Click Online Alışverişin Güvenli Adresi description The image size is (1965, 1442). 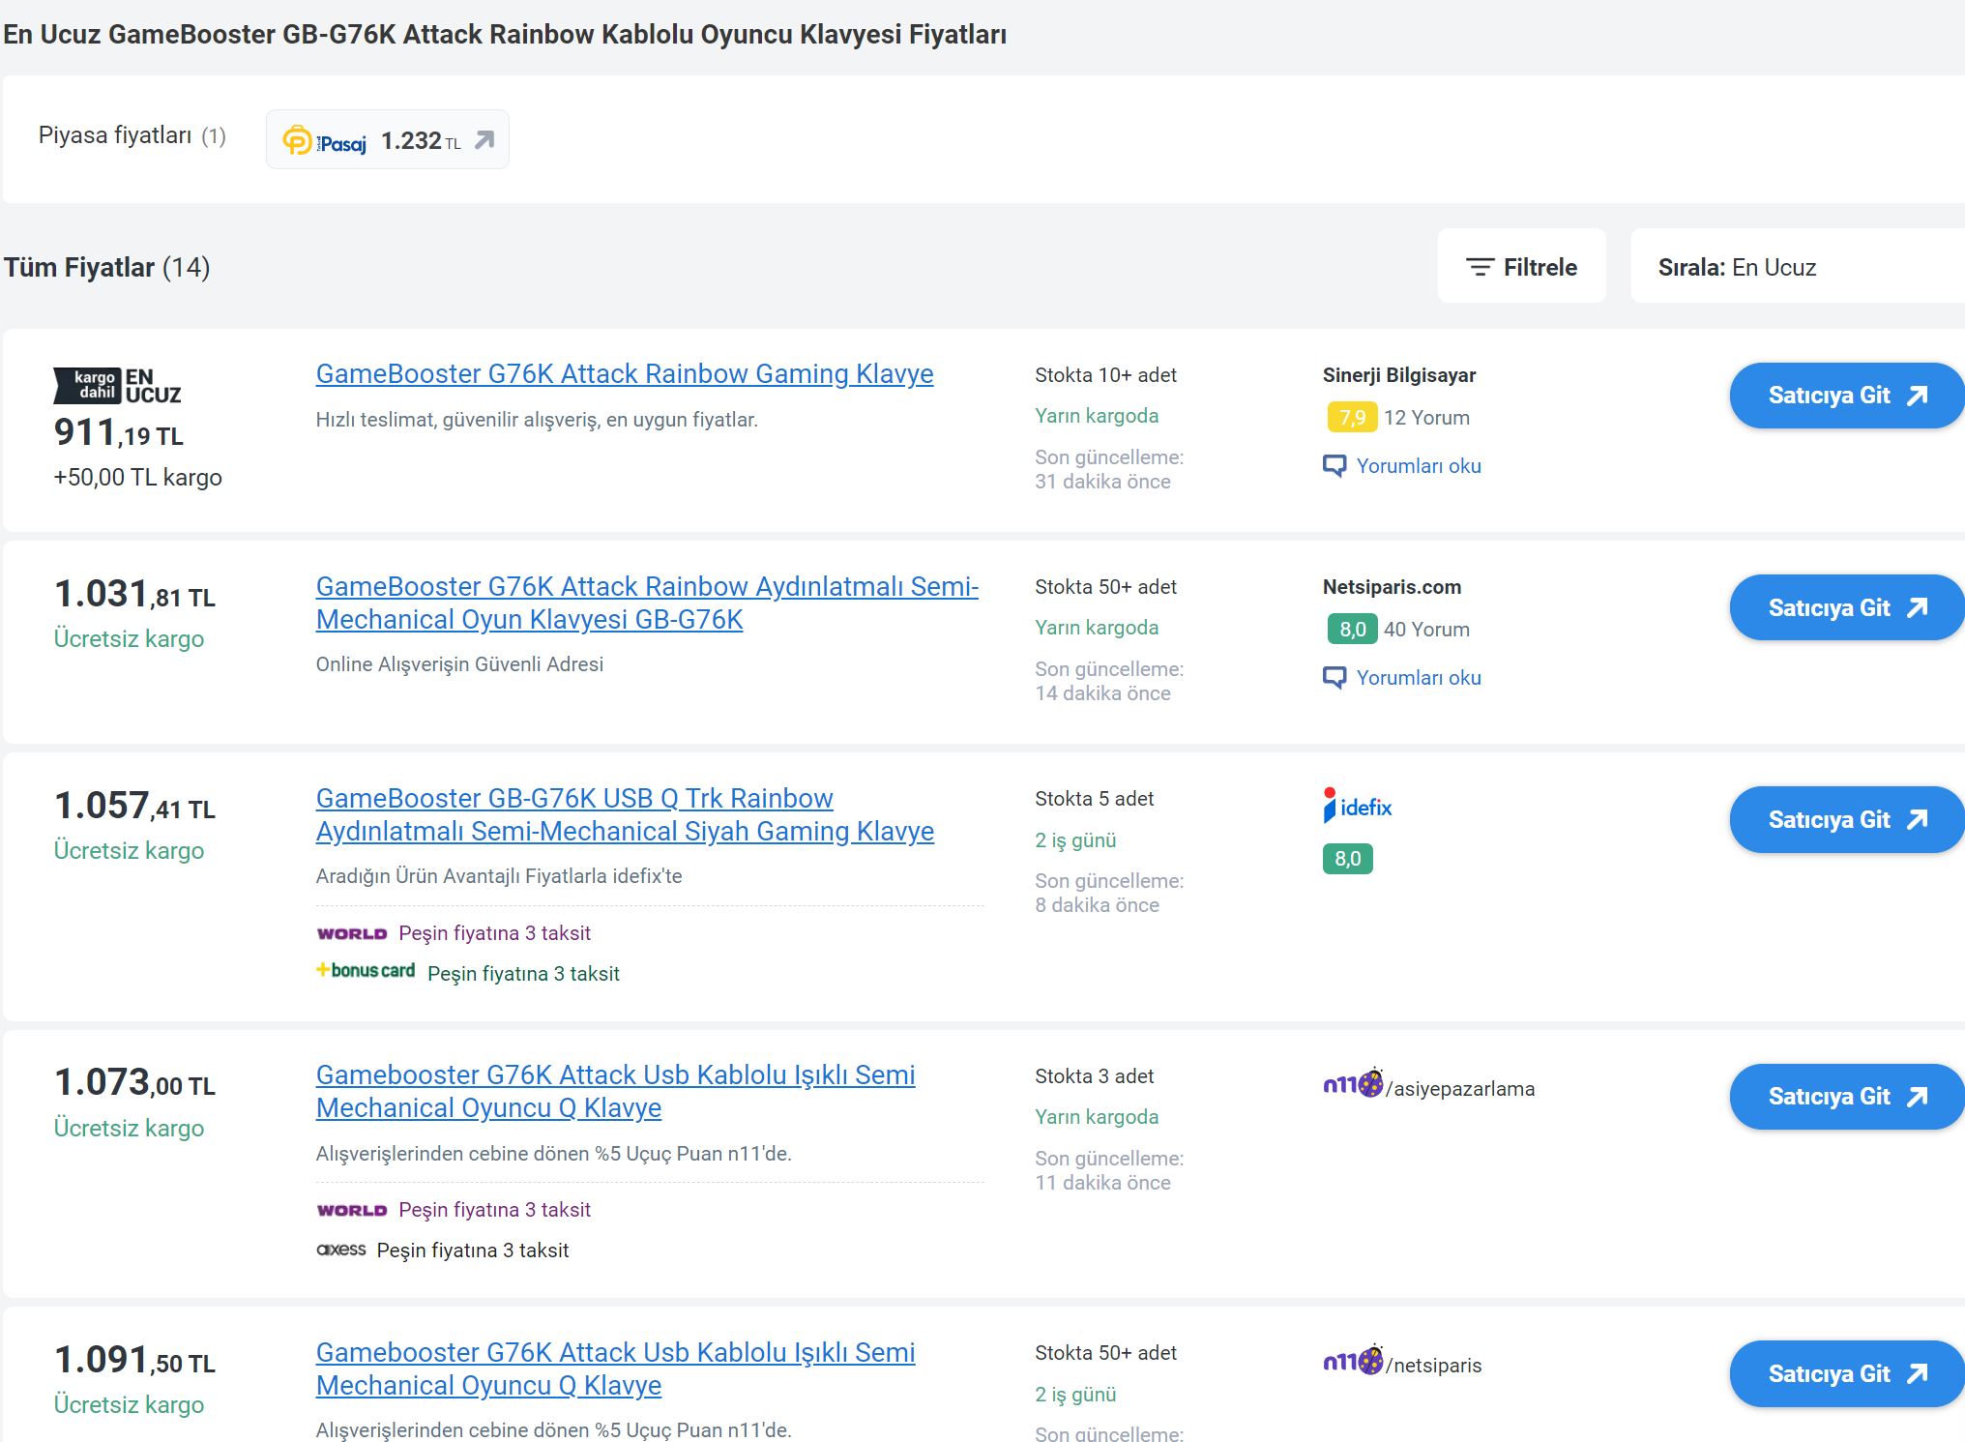[459, 664]
